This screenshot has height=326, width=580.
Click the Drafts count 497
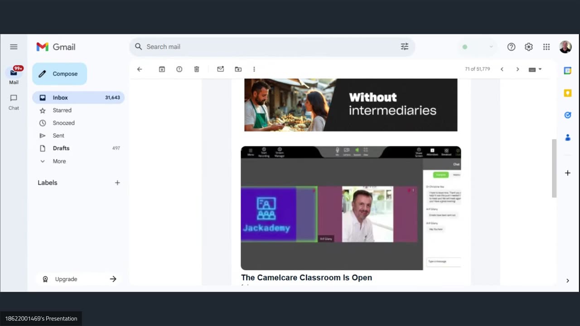pos(116,148)
